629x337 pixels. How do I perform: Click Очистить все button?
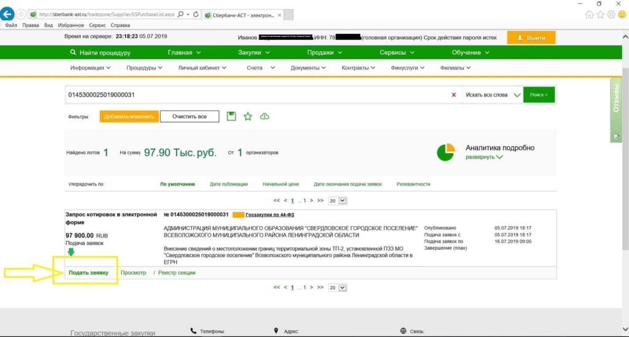coord(189,116)
